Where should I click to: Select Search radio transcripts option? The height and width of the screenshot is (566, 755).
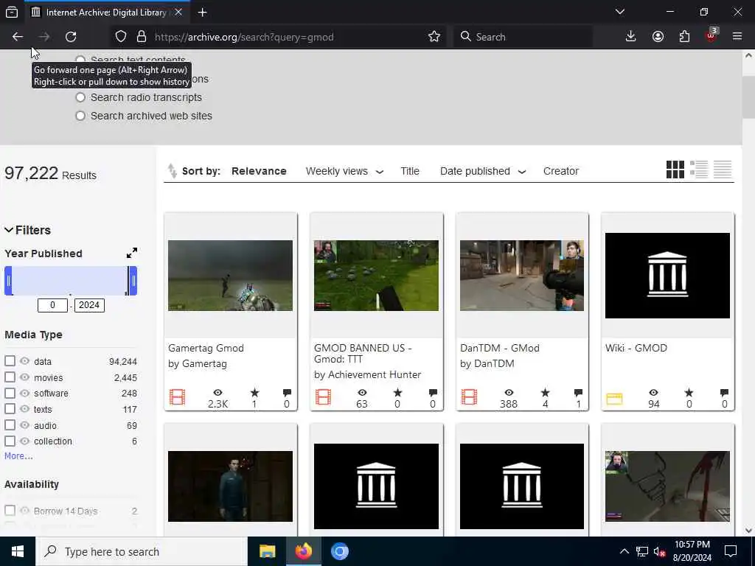(80, 97)
